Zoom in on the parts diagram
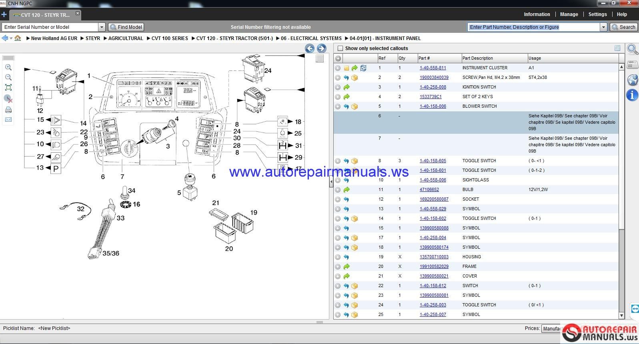 pyautogui.click(x=8, y=67)
